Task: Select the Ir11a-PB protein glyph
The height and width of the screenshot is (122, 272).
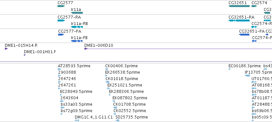Action: (77, 41)
